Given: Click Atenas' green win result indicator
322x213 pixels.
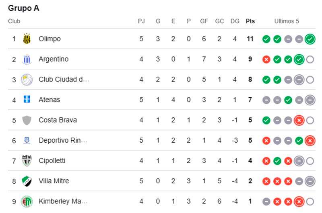Looking at the screenshot, I should coord(288,100).
